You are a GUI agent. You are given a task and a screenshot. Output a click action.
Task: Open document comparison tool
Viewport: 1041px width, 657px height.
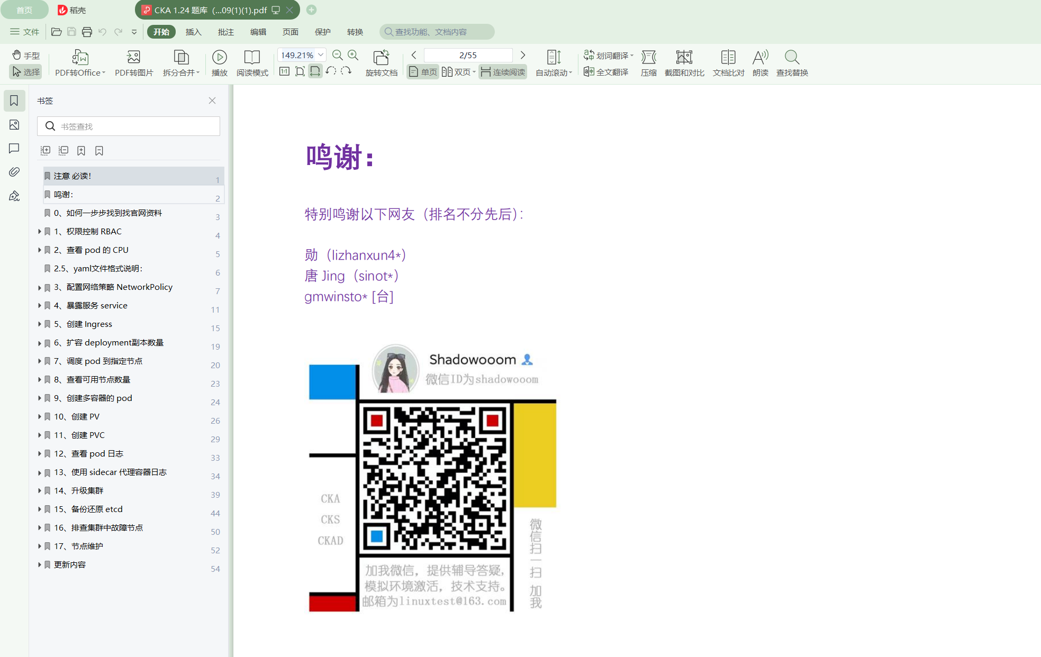pos(728,63)
